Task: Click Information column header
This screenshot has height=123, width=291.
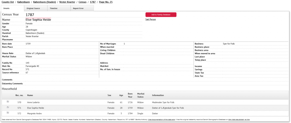Action: click(x=158, y=95)
